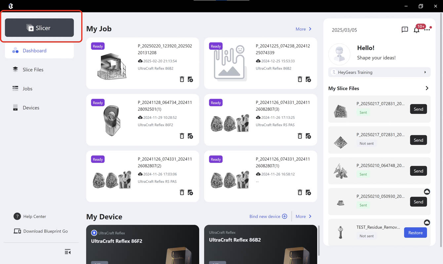This screenshot has height=264, width=443.
Task: Open notifications via the bell icon
Action: tap(417, 30)
